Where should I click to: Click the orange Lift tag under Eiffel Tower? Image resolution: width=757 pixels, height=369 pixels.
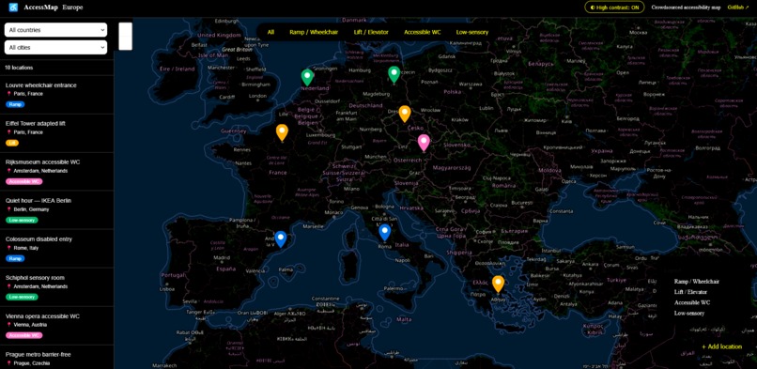12,143
